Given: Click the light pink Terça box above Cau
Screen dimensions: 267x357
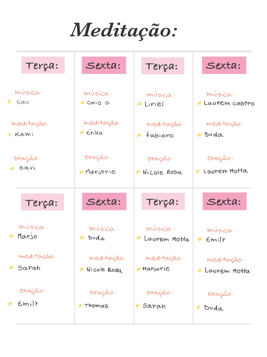Looking at the screenshot, I should tap(43, 65).
